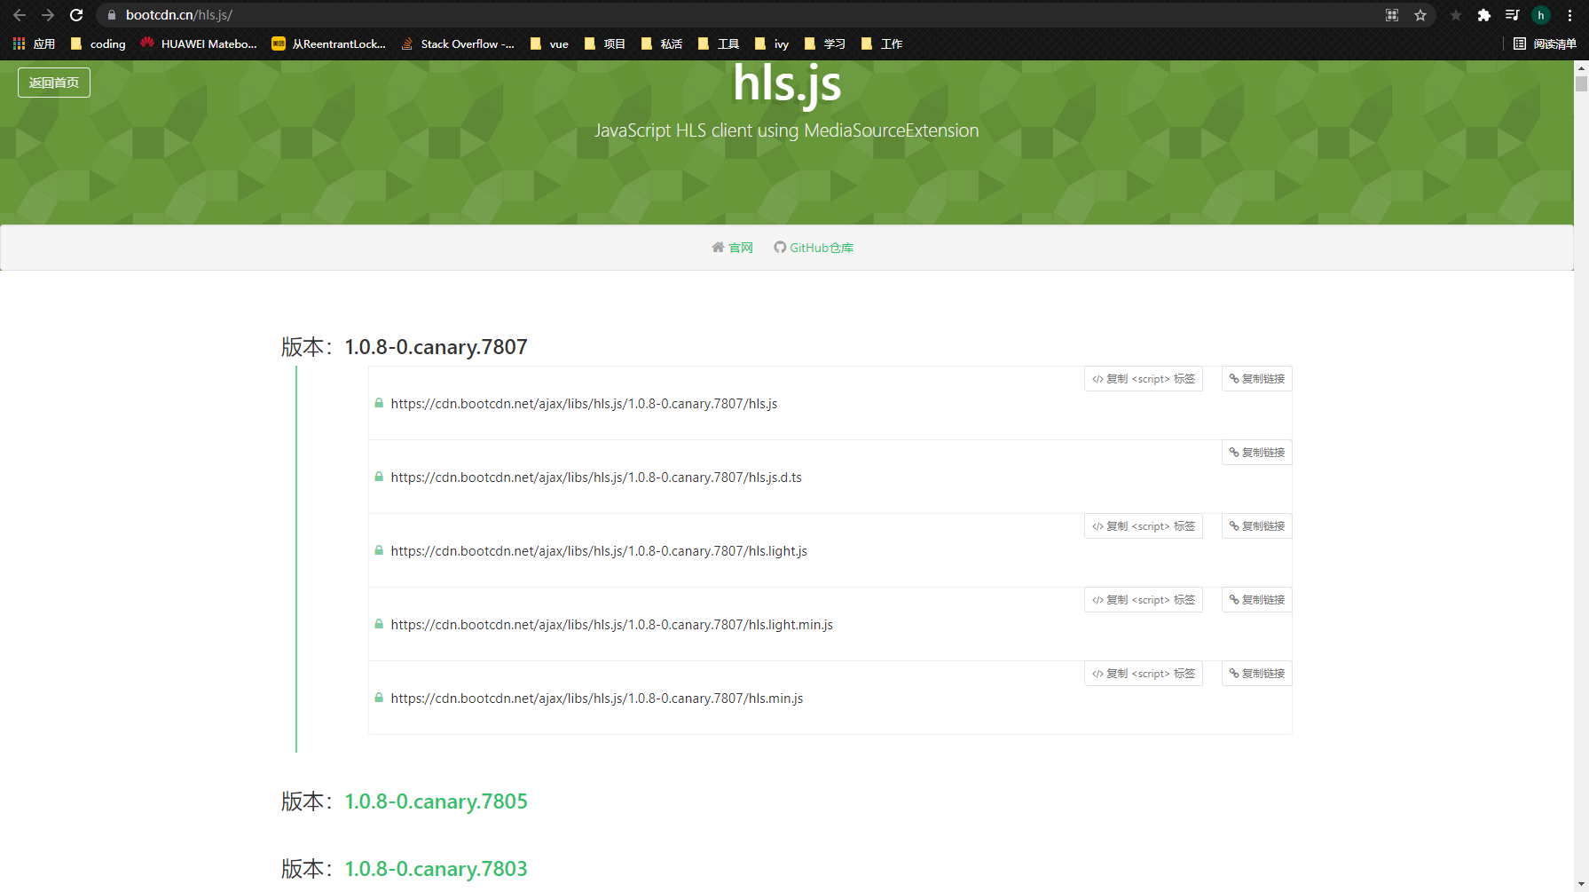Copy hls.js.d.ts link using 复制链接 button
The height and width of the screenshot is (892, 1589).
(x=1255, y=452)
